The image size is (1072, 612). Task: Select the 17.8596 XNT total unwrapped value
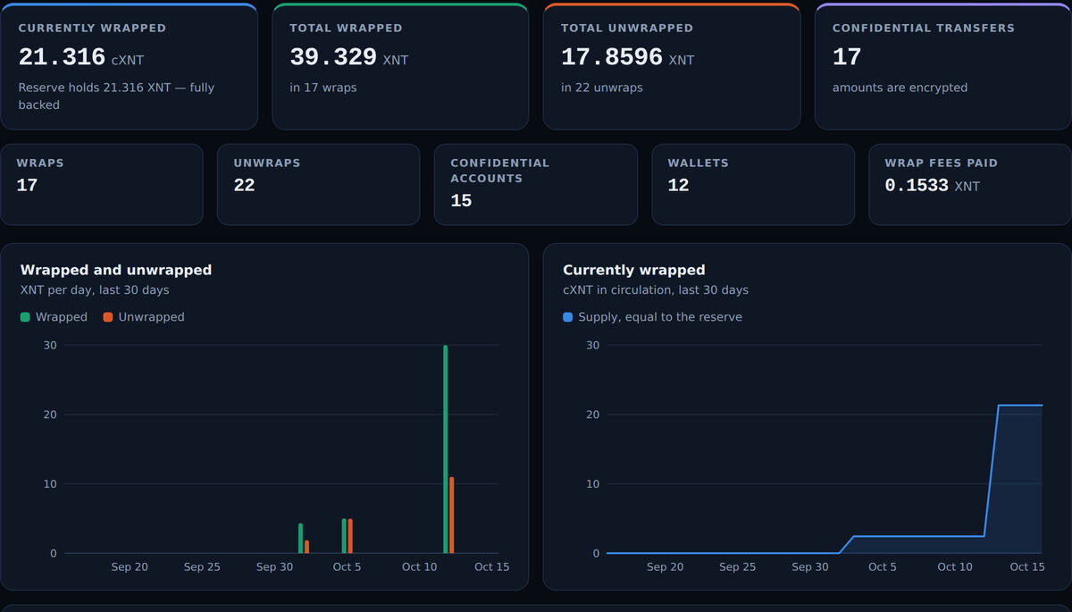(627, 57)
